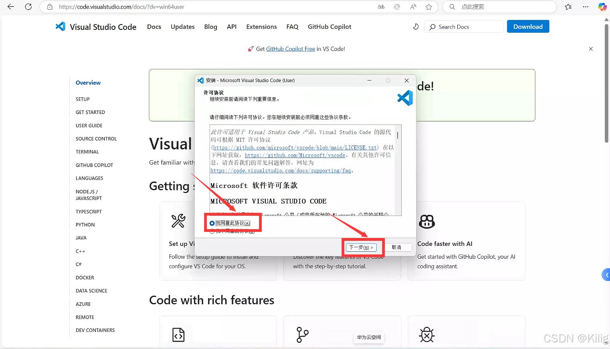Open the GitHub Copilot nav item

click(330, 26)
